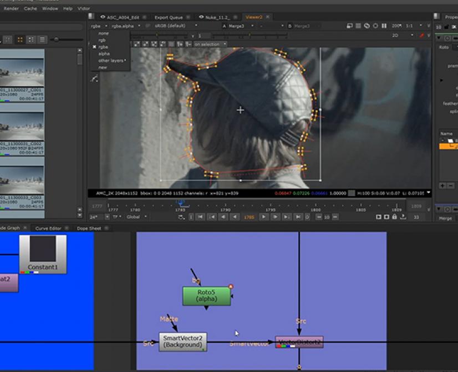Choose 'alpha' in the channel dropdown list
458x372 pixels.
click(x=104, y=54)
